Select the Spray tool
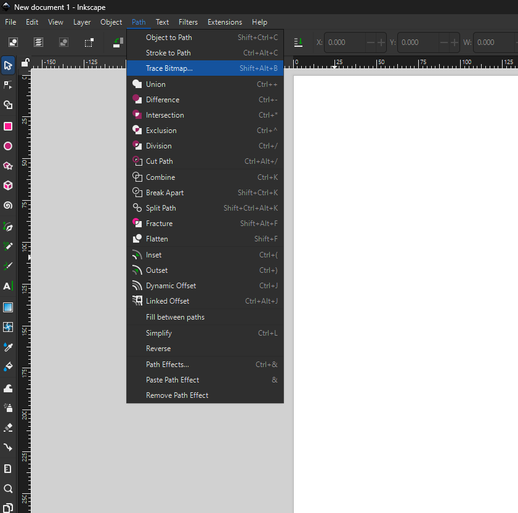The height and width of the screenshot is (513, 518). pyautogui.click(x=8, y=408)
